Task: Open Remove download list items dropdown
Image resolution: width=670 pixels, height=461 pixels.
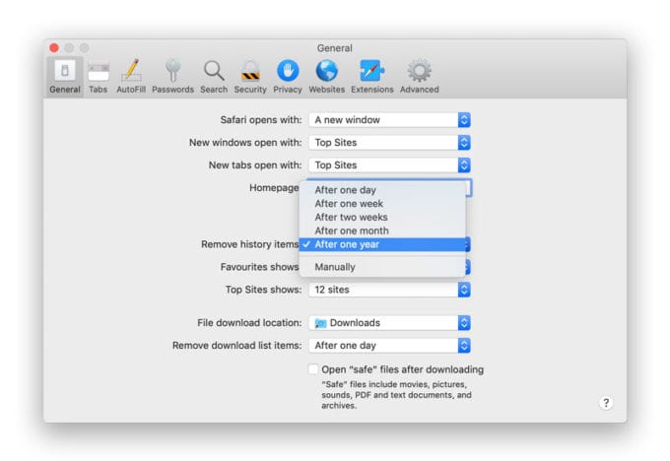Action: click(389, 345)
